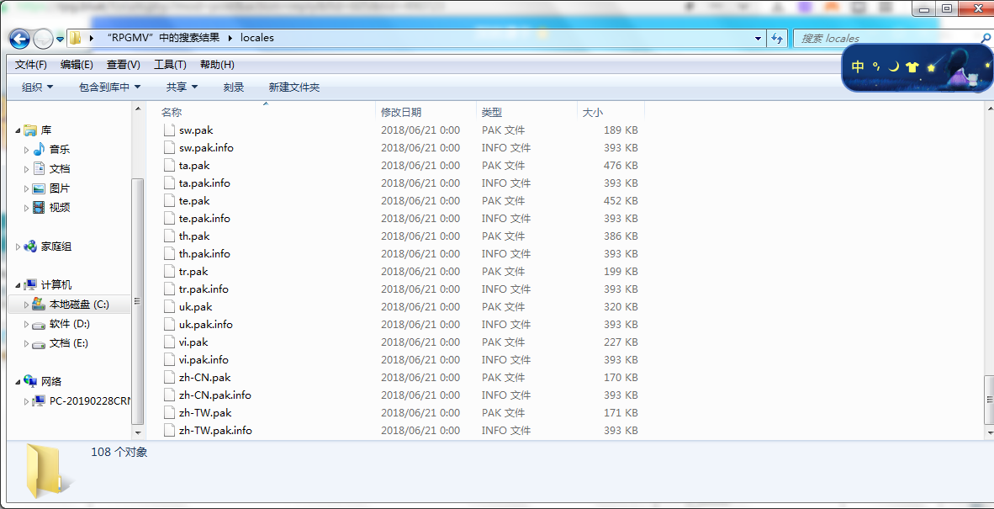The width and height of the screenshot is (994, 509).
Task: Select the zh-TW.pak file icon
Action: point(169,413)
